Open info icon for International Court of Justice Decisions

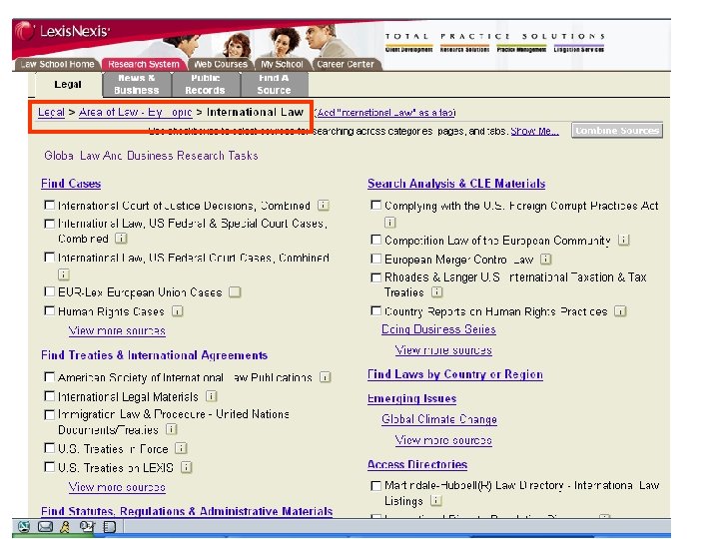[324, 206]
